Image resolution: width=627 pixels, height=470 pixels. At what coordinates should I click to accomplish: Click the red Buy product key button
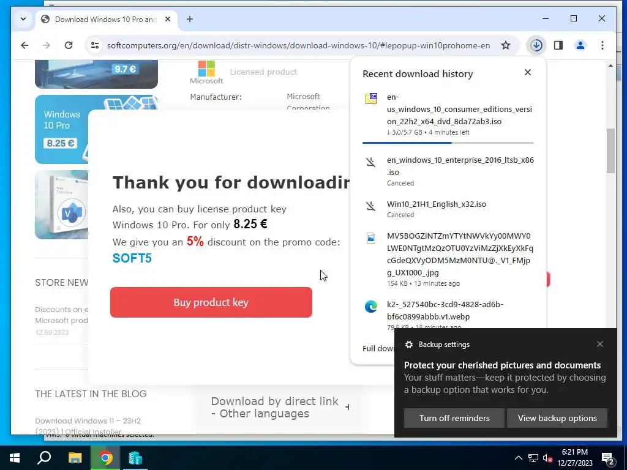click(211, 302)
